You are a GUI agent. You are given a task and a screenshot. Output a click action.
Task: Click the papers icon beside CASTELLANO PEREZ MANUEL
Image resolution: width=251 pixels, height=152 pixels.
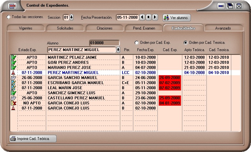point(13,98)
